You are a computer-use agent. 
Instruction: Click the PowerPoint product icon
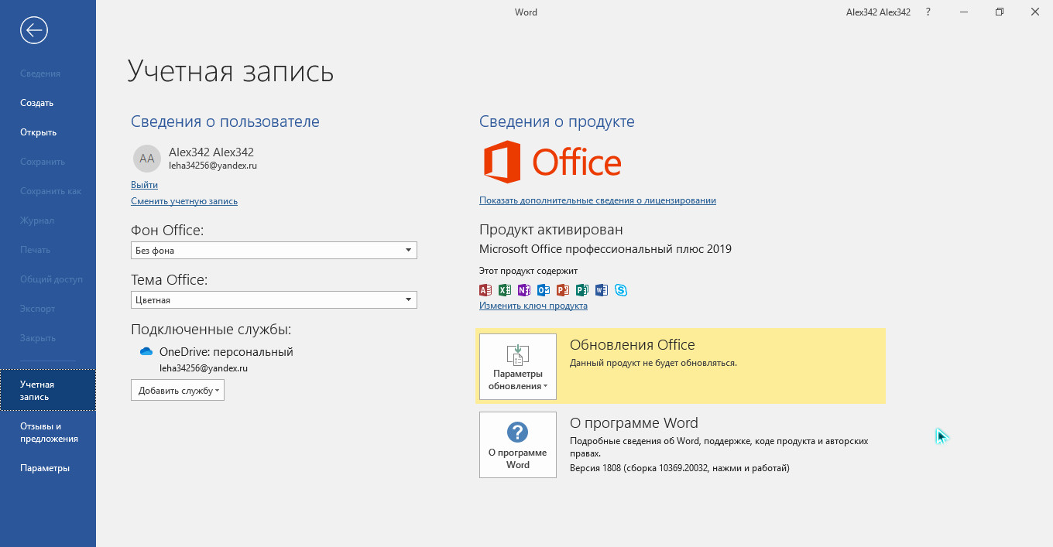563,290
